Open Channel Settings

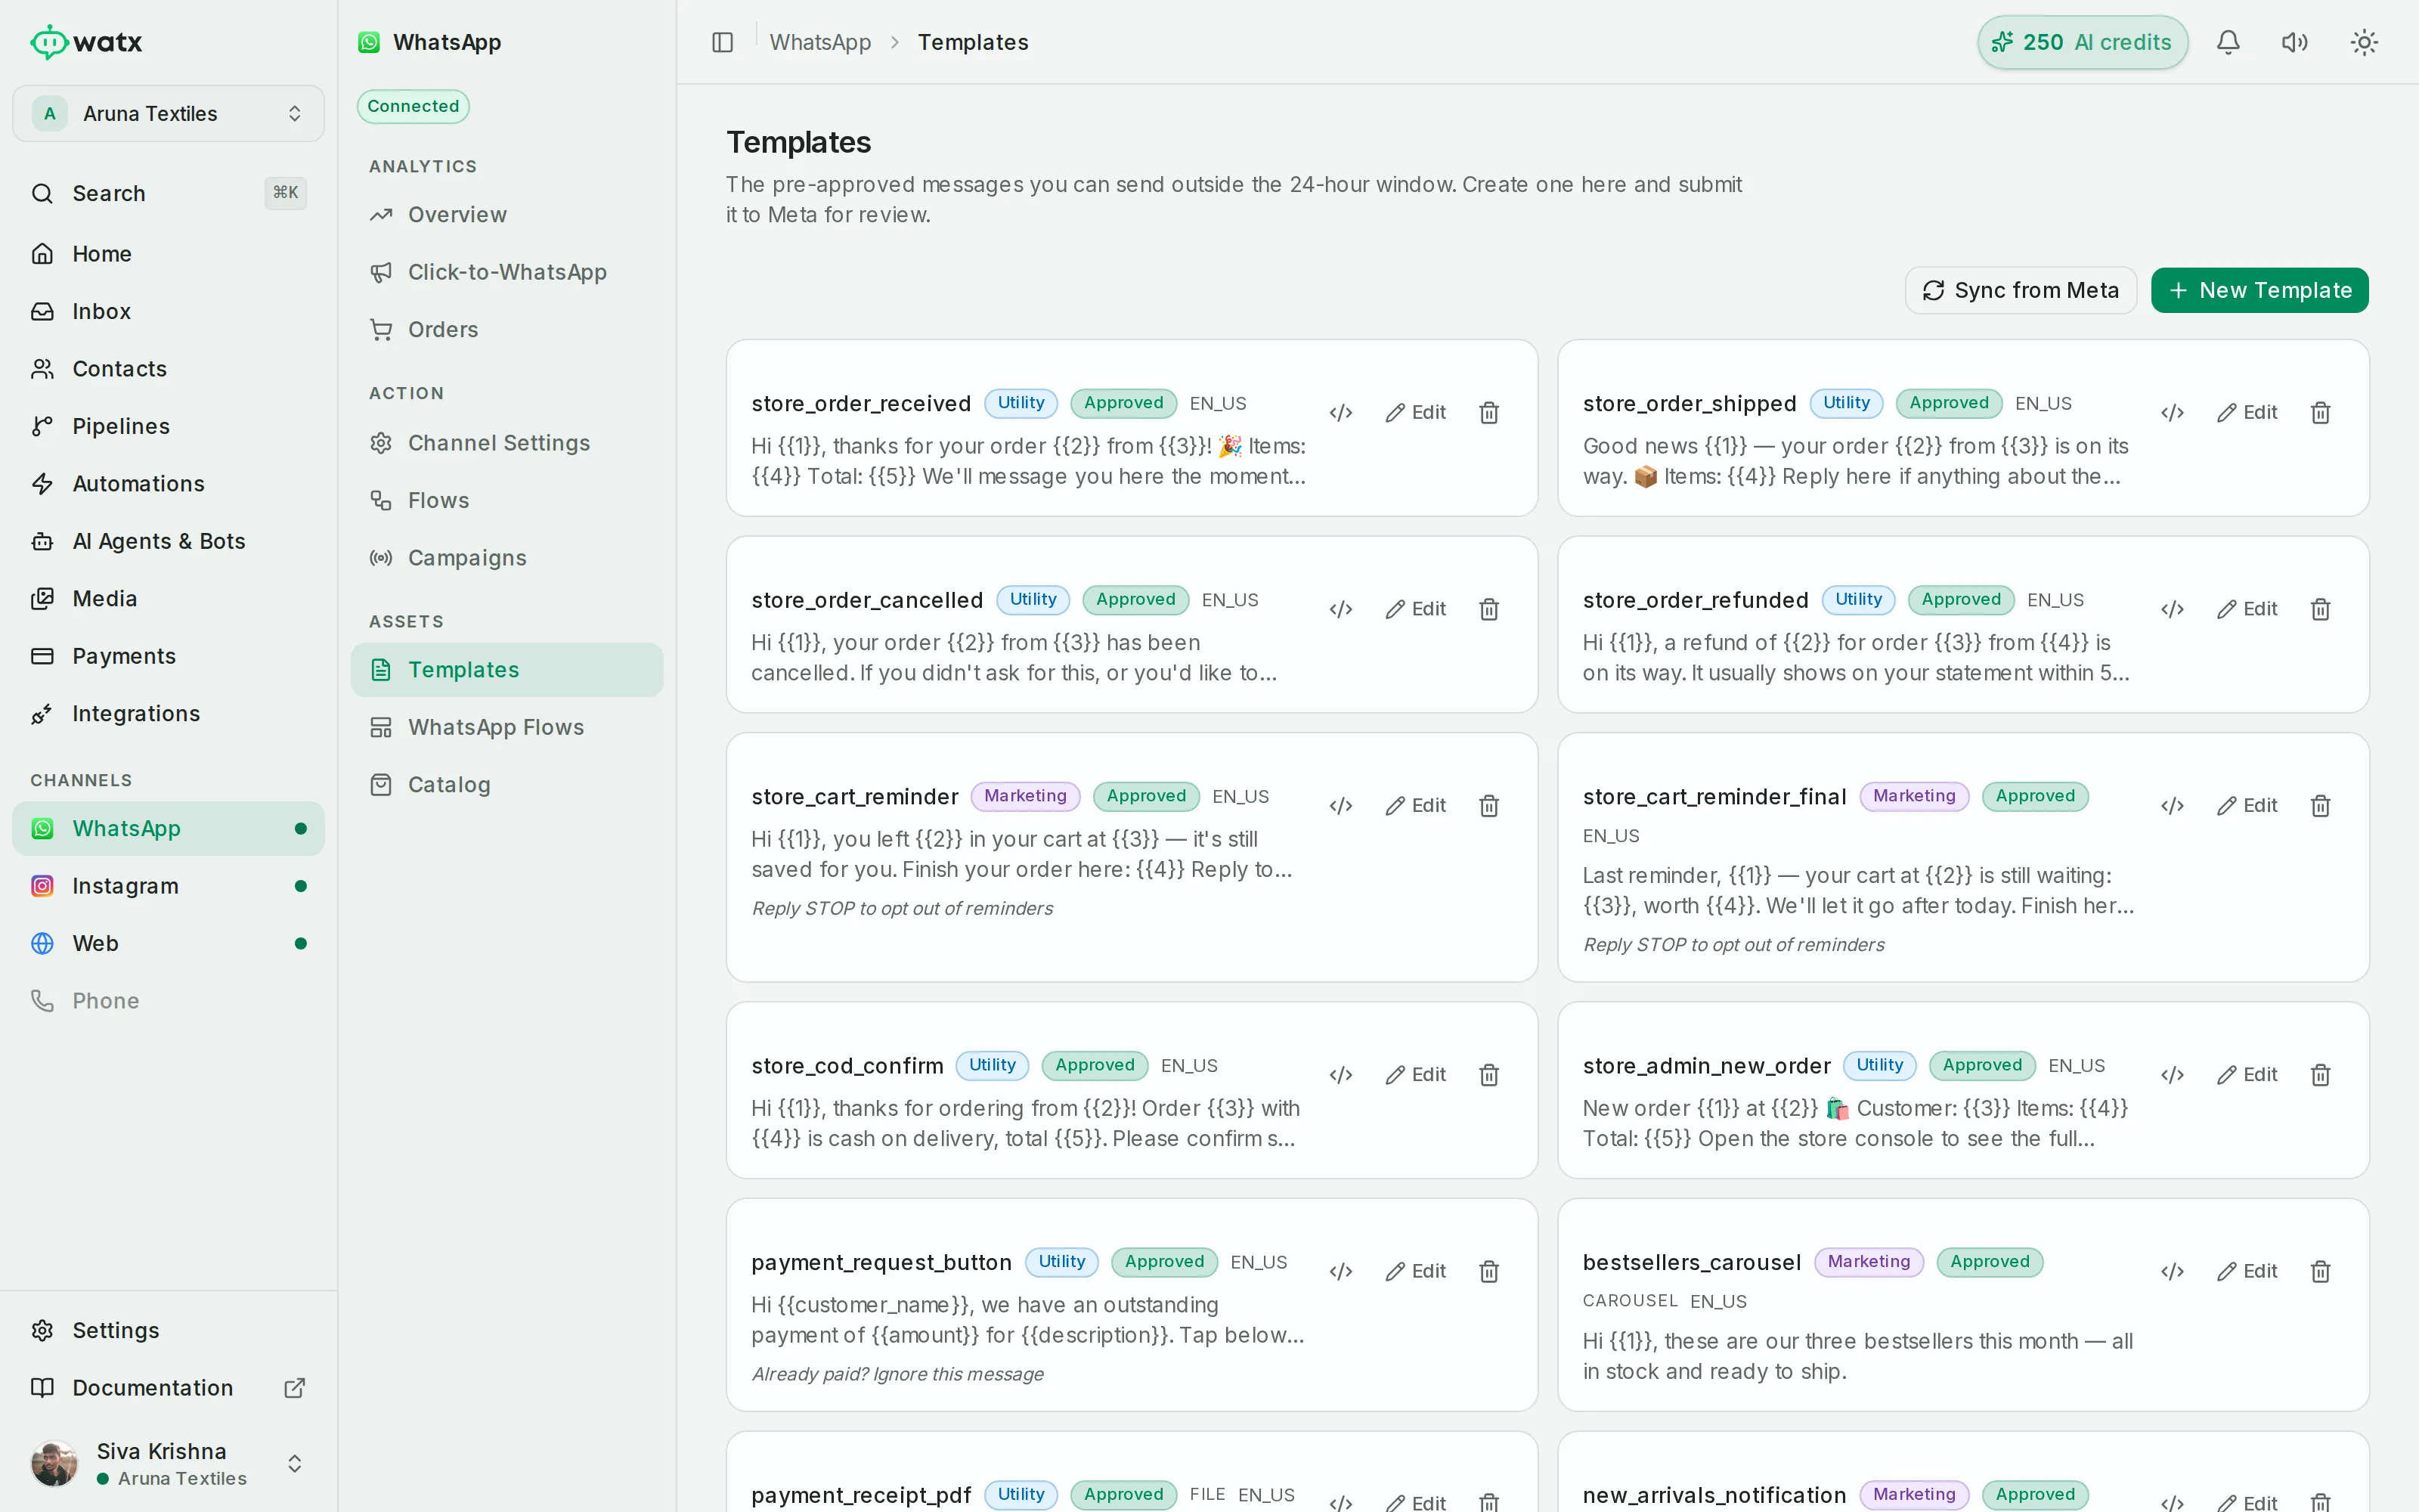coord(506,442)
